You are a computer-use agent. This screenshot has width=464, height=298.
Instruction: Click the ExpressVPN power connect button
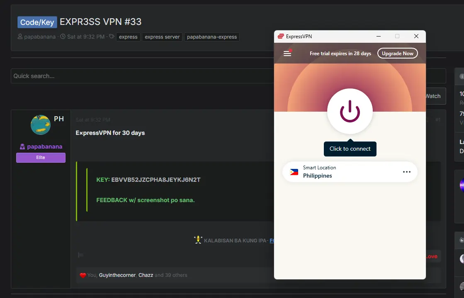pyautogui.click(x=350, y=111)
